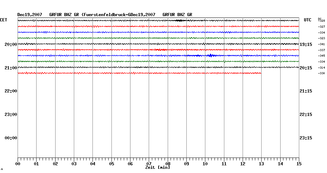Click the 00 minute axis label
This screenshot has height=173, width=327.
pos(18,164)
